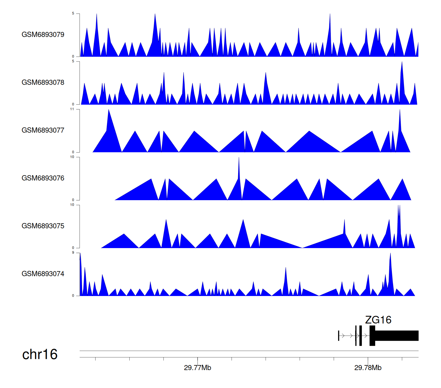Click the chr16 chromosome label
The height and width of the screenshot is (388, 441).
pyautogui.click(x=40, y=354)
